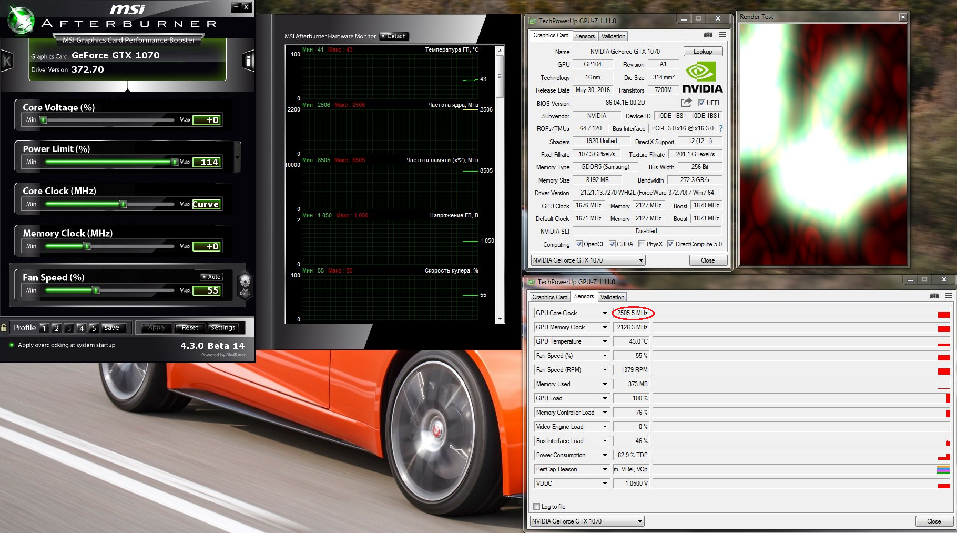
Task: Open GPU selector in Graphics Card window
Action: 588,260
